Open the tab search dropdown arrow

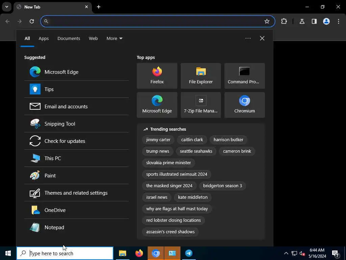pos(7,7)
